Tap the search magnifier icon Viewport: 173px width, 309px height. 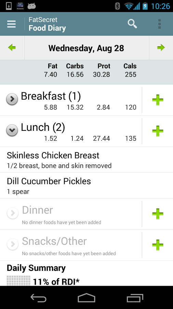(132, 24)
